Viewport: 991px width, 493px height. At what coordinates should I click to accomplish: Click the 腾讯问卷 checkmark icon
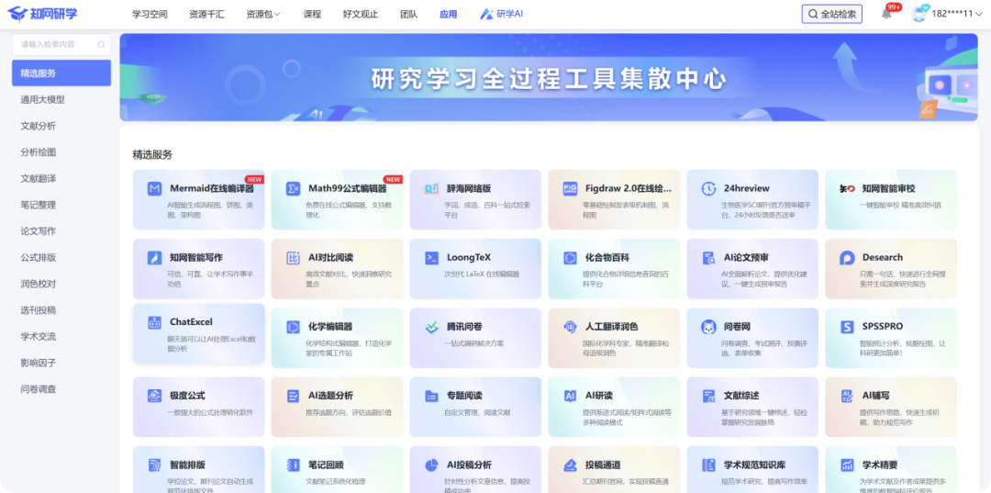431,327
